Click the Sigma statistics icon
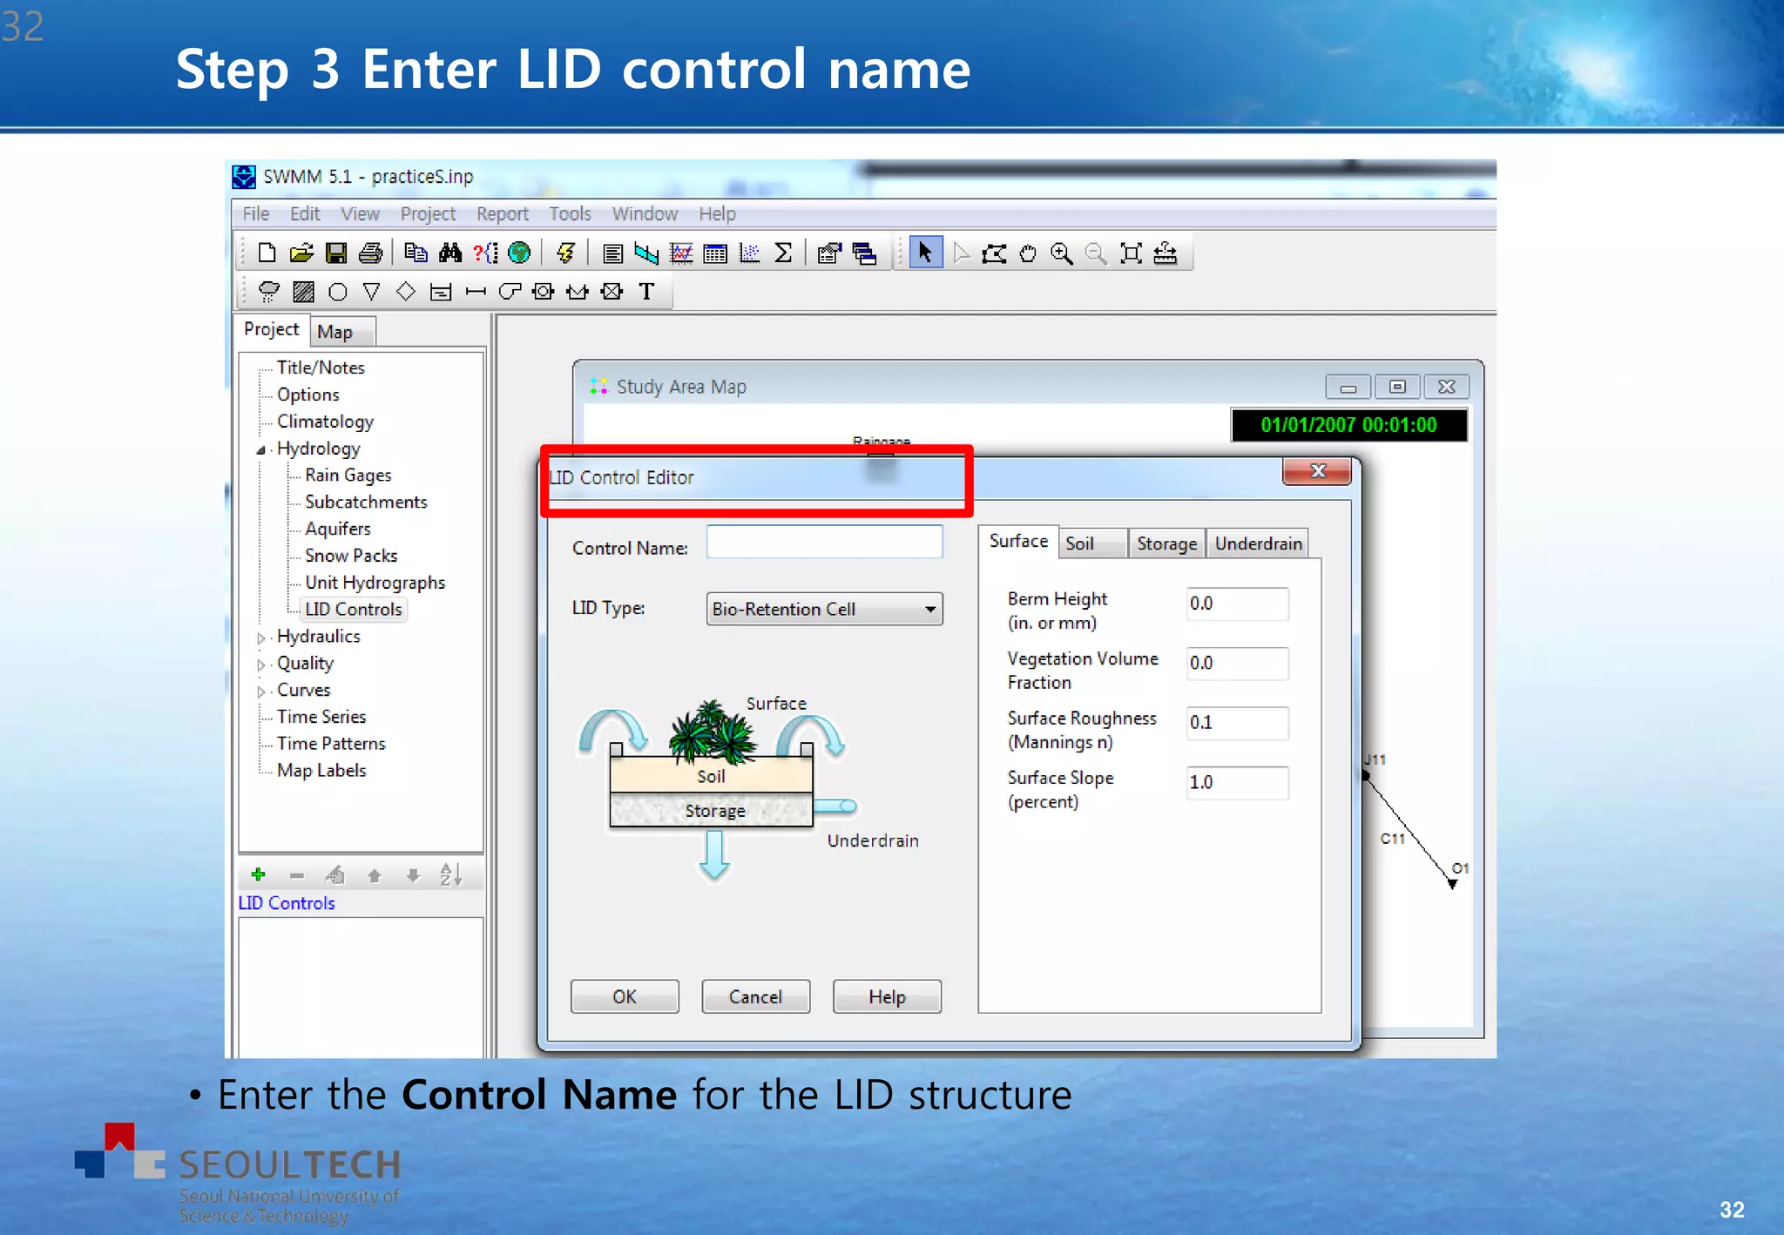This screenshot has width=1784, height=1235. click(x=783, y=253)
